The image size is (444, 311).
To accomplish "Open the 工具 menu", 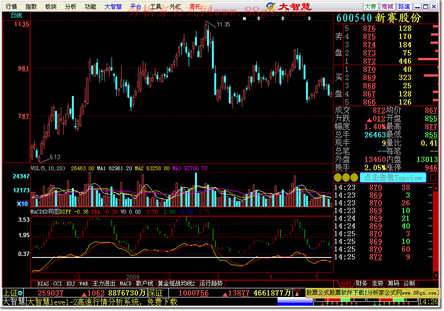I will [x=155, y=6].
